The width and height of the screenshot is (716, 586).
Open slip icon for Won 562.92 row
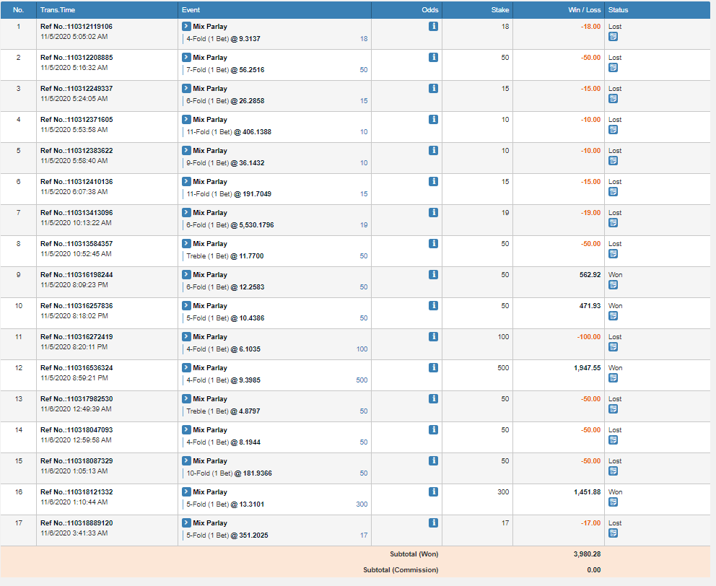pos(614,285)
